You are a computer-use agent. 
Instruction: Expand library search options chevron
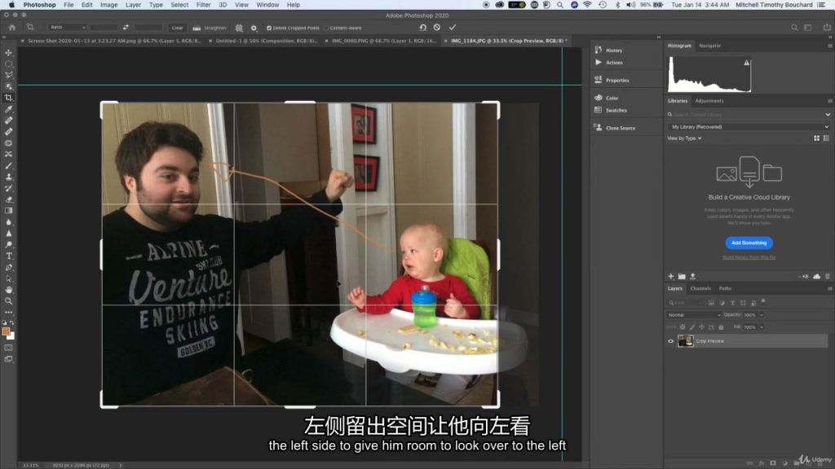(828, 114)
